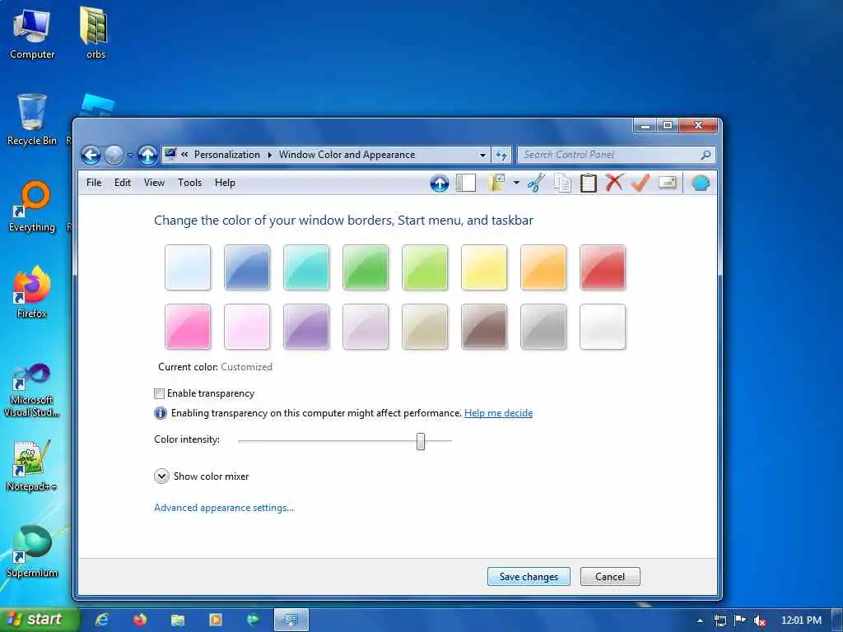
Task: Open the Edit menu
Action: (x=123, y=183)
